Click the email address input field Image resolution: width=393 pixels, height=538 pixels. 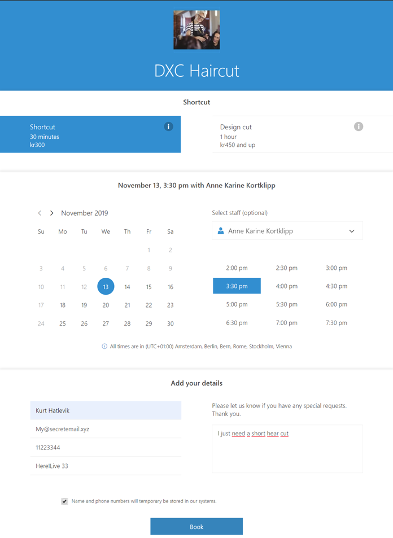coord(106,429)
